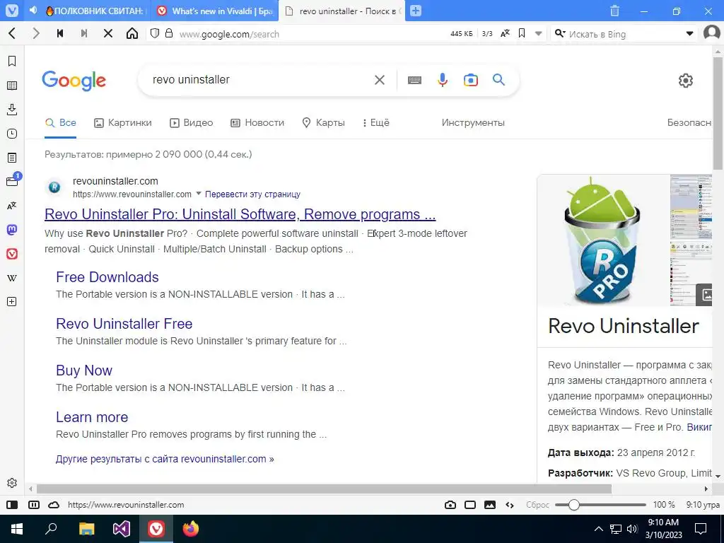
Task: Open the Learn more sitelink
Action: pyautogui.click(x=92, y=417)
